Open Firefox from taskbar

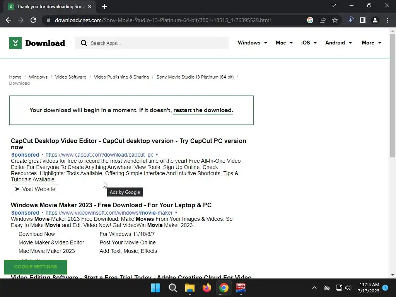pos(207,288)
